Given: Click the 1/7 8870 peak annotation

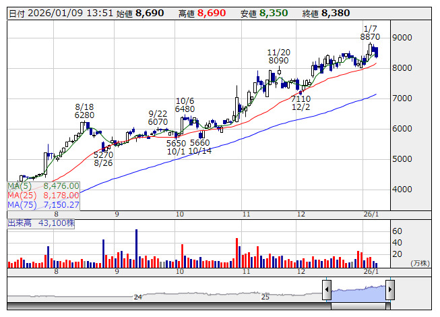Looking at the screenshot, I should (370, 33).
